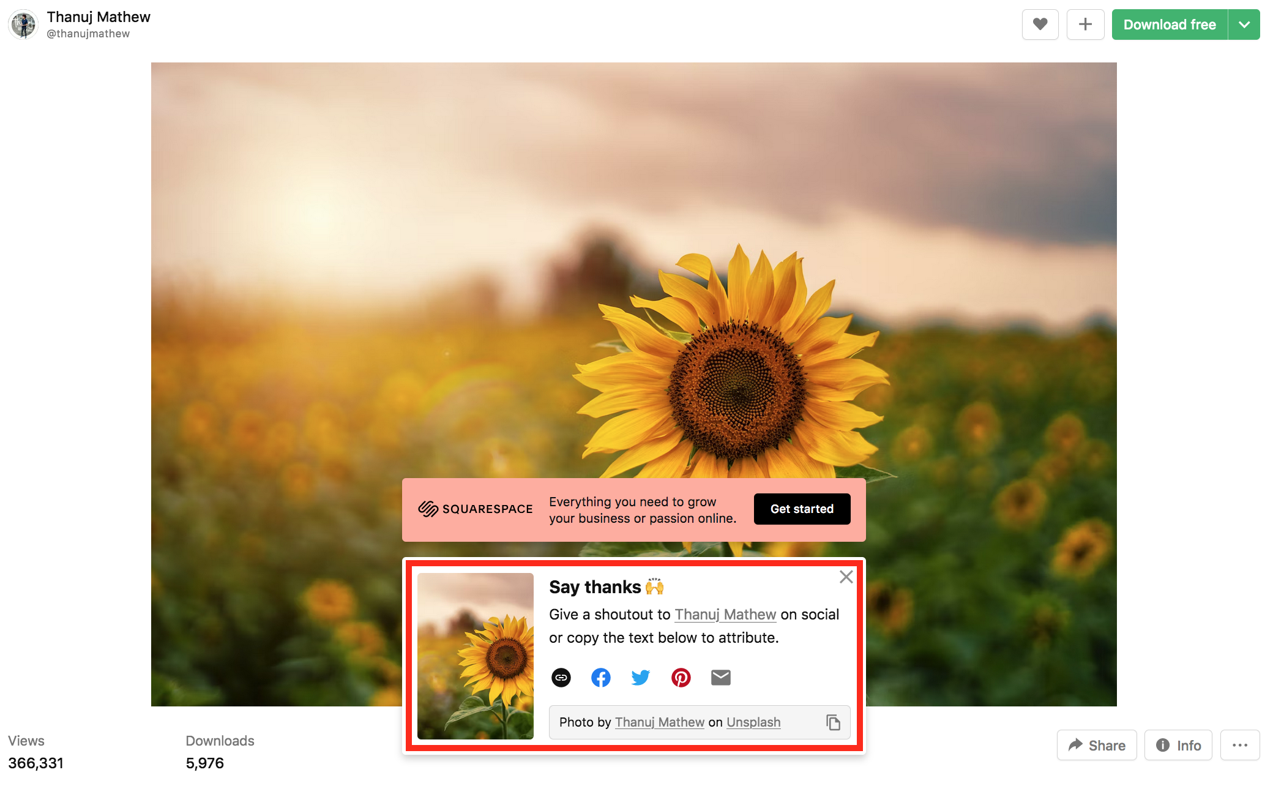This screenshot has width=1273, height=786.
Task: Open the Thanuj Mathew name at top
Action: (x=99, y=17)
